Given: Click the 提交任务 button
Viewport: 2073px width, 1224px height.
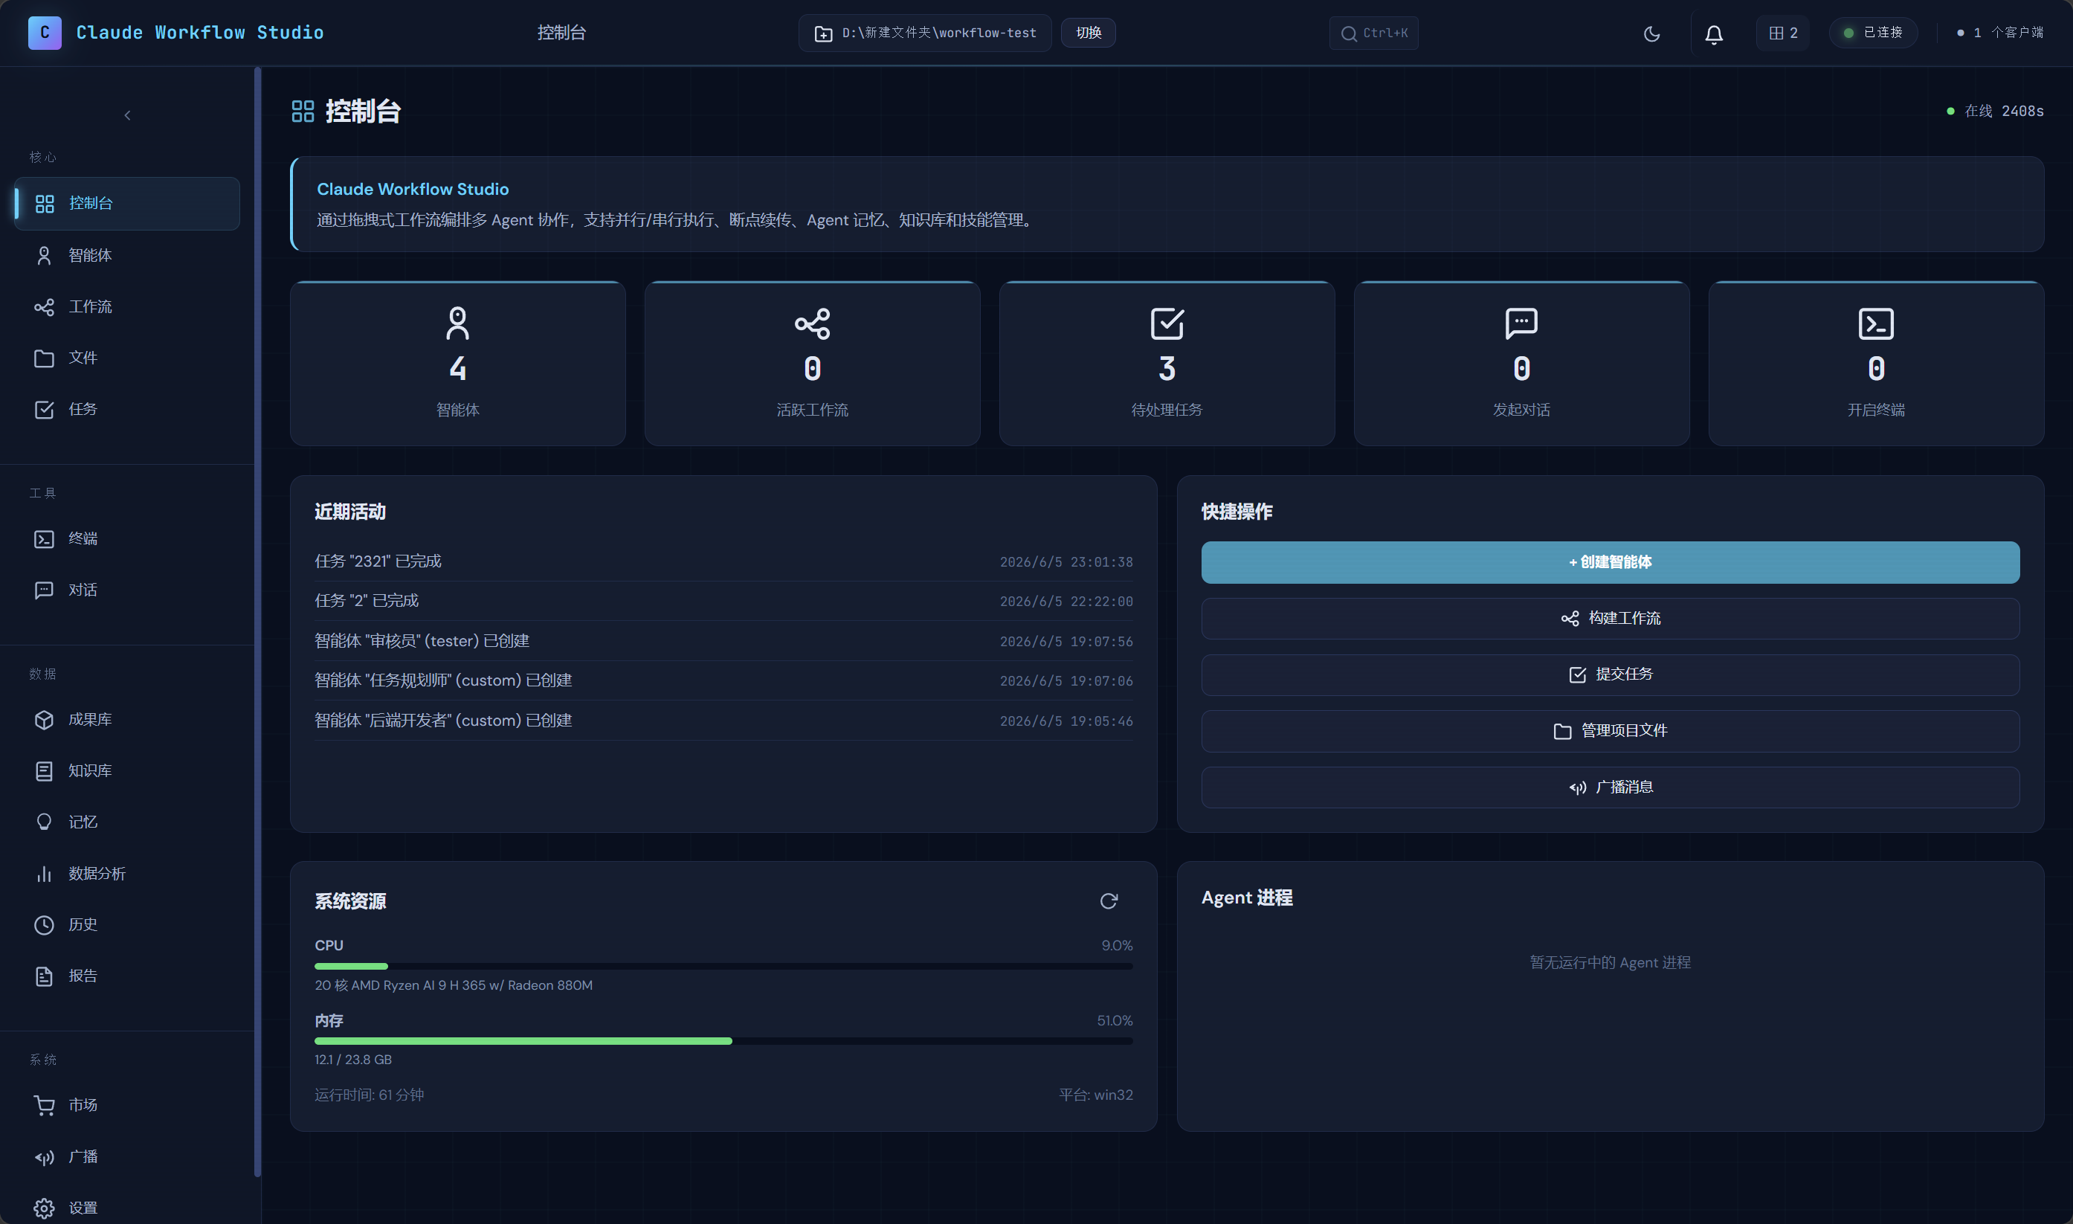Looking at the screenshot, I should [x=1610, y=674].
